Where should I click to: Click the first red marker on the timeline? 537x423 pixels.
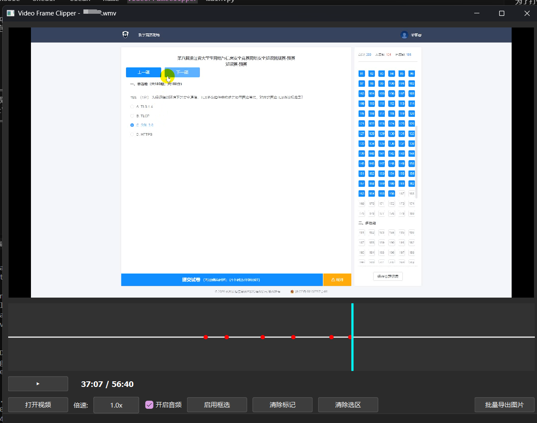(206, 337)
